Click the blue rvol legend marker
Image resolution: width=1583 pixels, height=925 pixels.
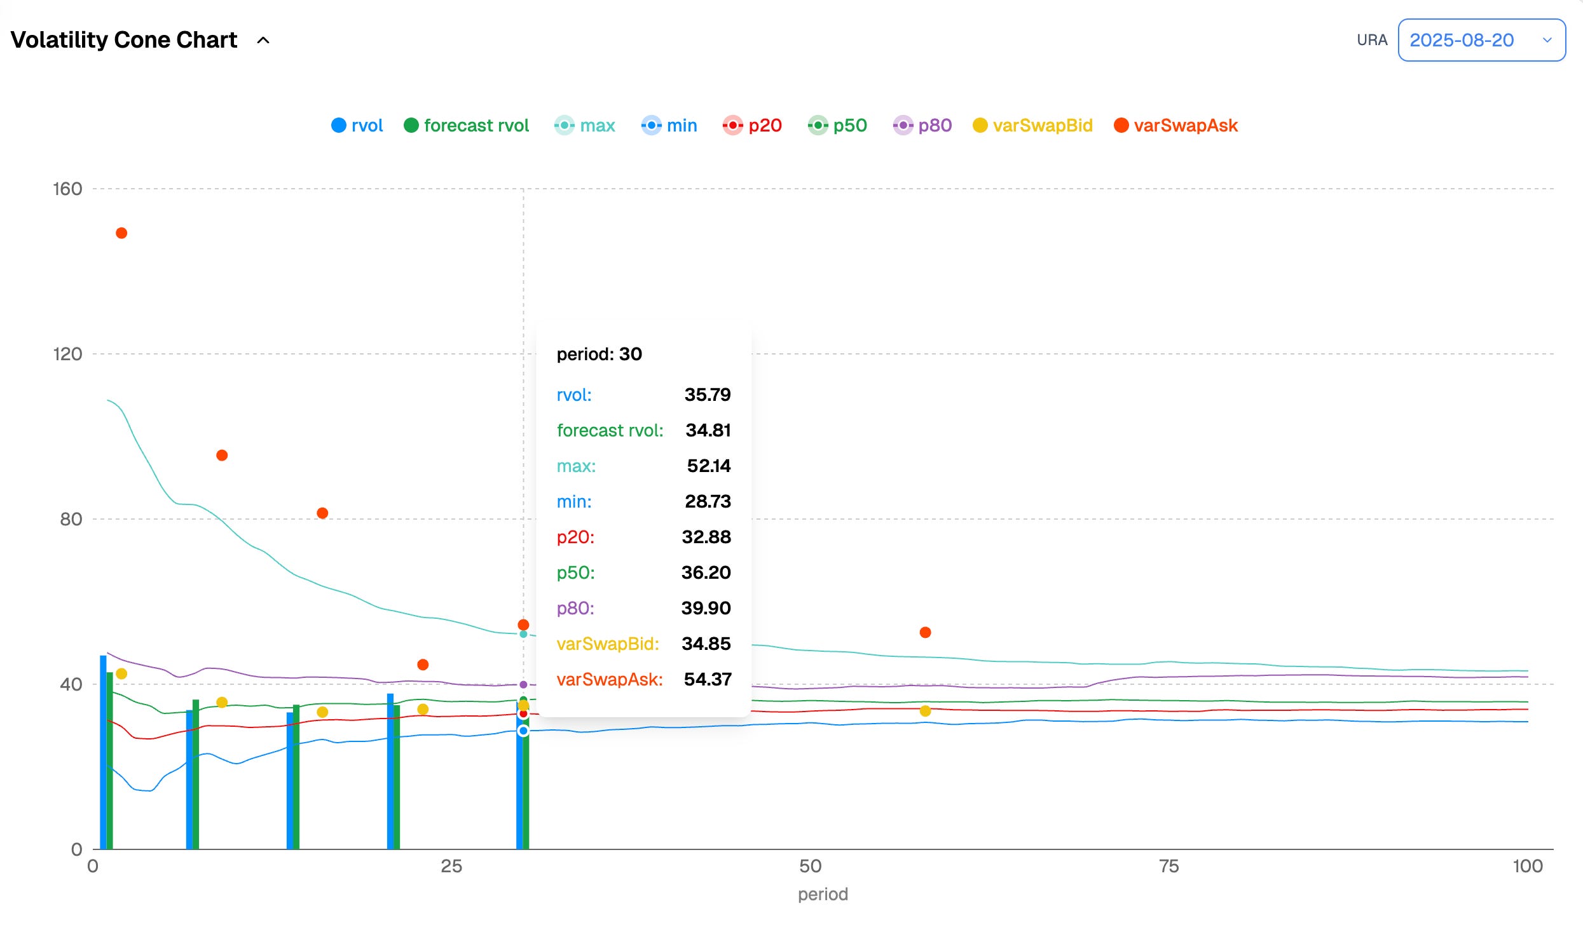pyautogui.click(x=339, y=125)
